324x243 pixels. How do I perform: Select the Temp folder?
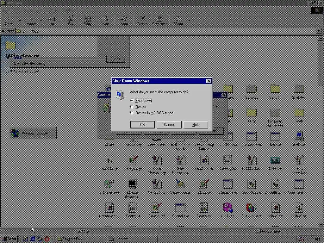252,116
